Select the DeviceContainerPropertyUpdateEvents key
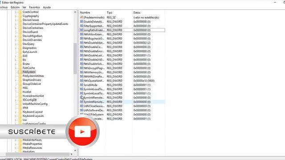Image resolution: width=285 pixels, height=160 pixels. click(x=45, y=24)
